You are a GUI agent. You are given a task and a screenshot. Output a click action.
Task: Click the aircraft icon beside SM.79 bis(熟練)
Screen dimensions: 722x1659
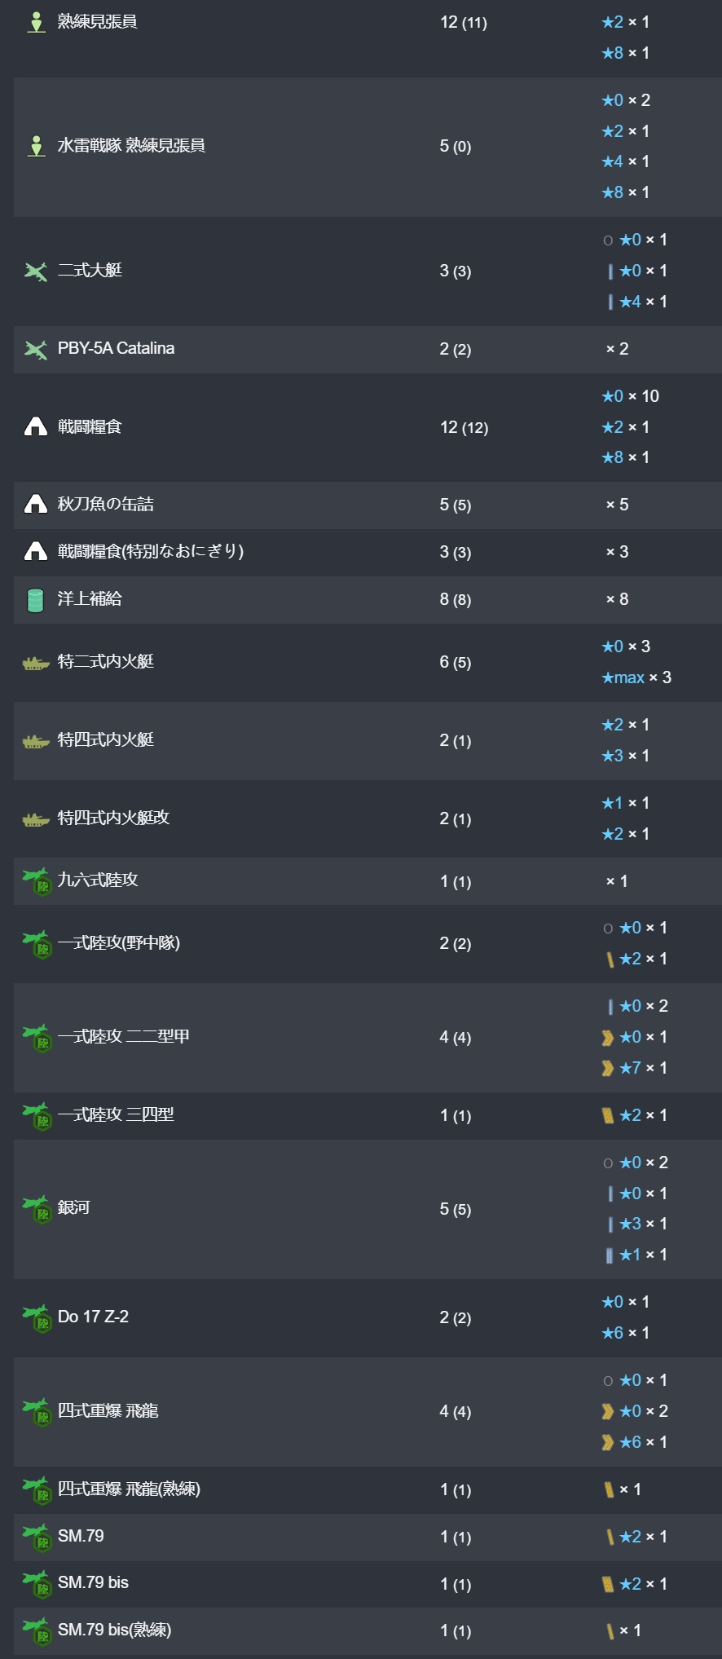pos(37,1631)
